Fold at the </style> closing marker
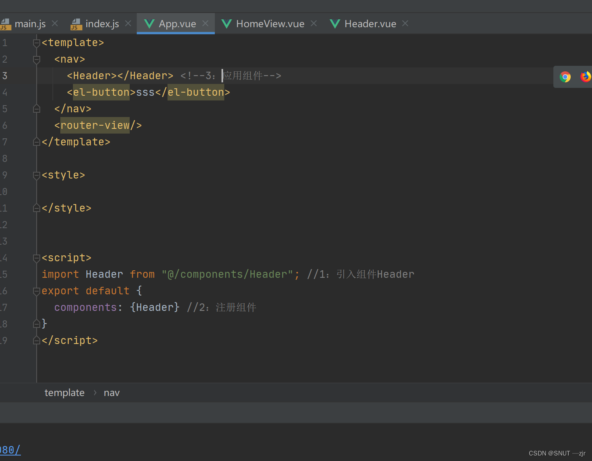Viewport: 592px width, 461px height. click(37, 208)
